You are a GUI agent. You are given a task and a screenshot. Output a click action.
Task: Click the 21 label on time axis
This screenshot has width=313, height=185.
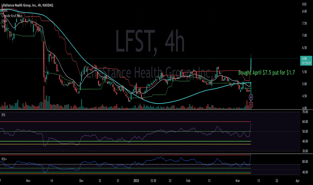pyautogui.click(x=118, y=181)
